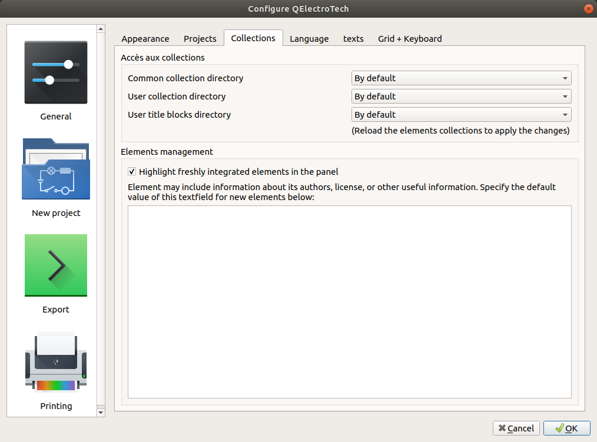Switch to the Appearance tab
Screen dimensions: 597x442
coord(145,39)
